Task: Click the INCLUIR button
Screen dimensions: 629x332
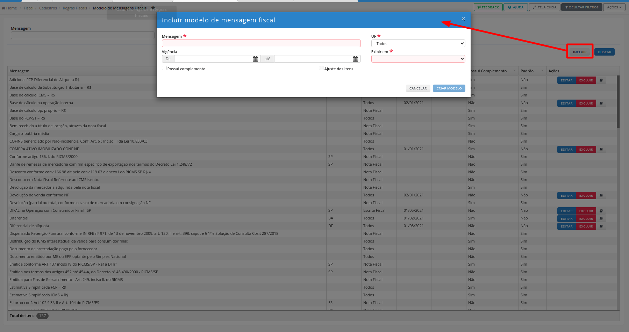Action: [580, 52]
